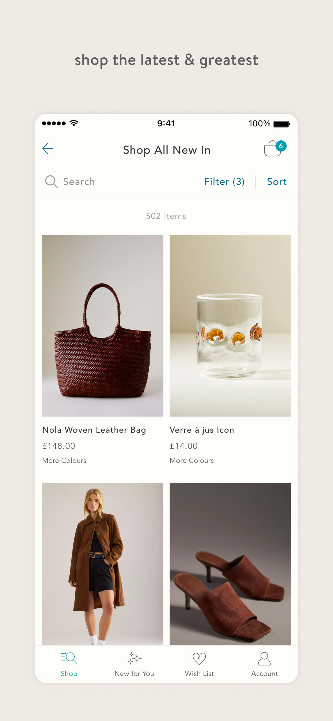The height and width of the screenshot is (721, 333).
Task: Open the Account person icon
Action: (264, 659)
